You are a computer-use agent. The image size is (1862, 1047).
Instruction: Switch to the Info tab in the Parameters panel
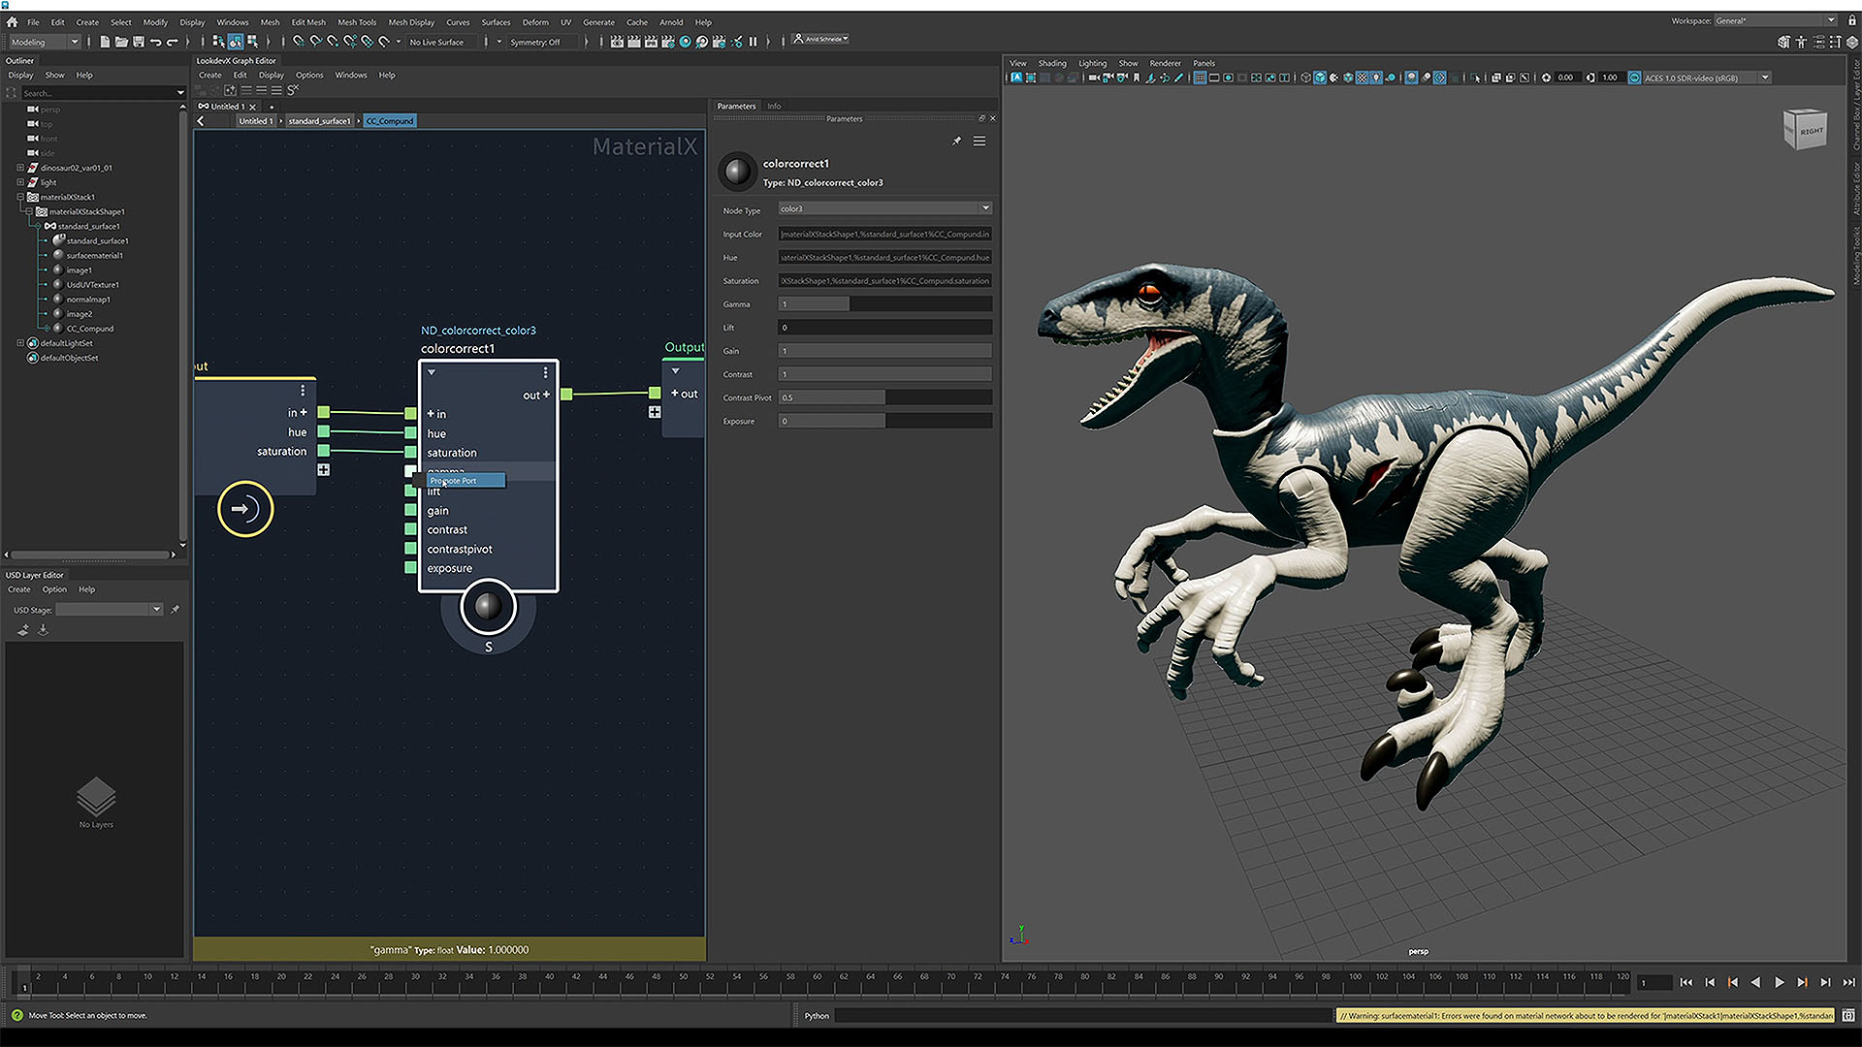[x=774, y=106]
